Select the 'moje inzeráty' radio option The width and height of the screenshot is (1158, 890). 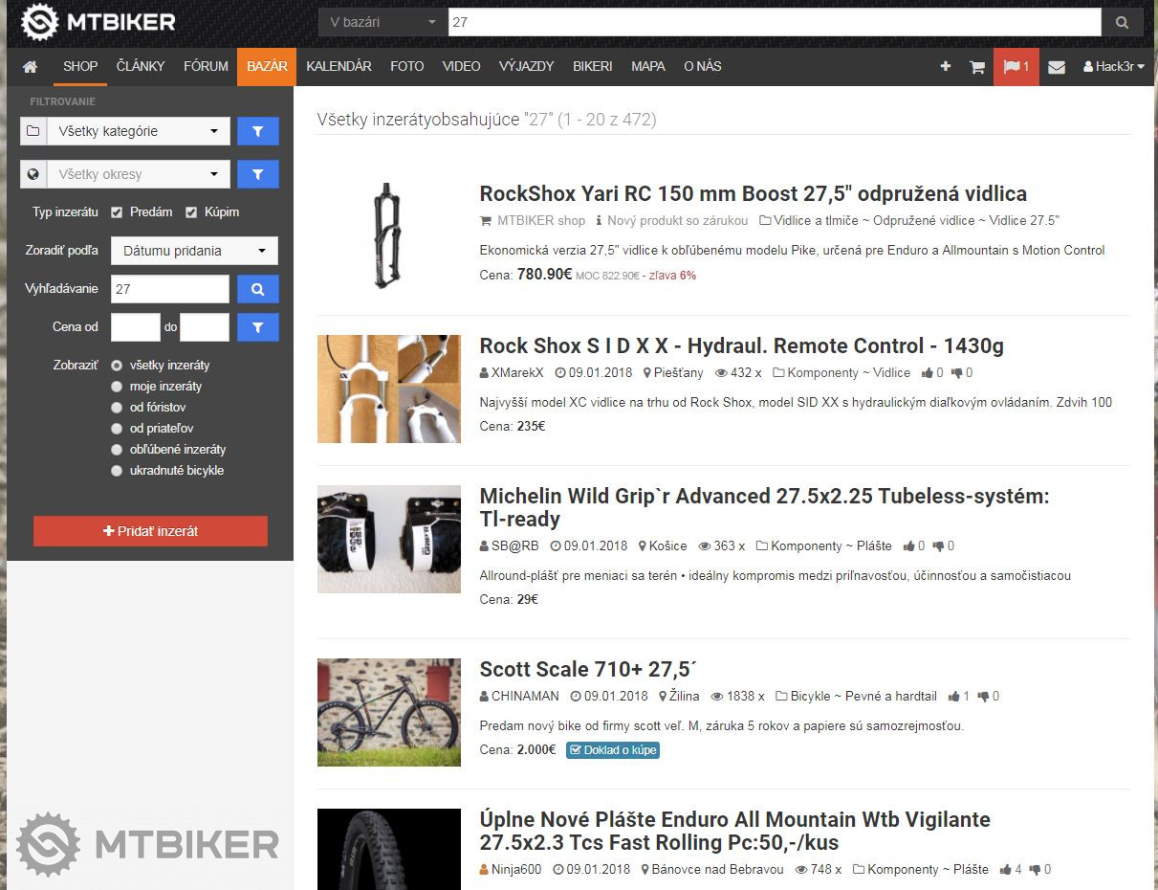click(118, 387)
